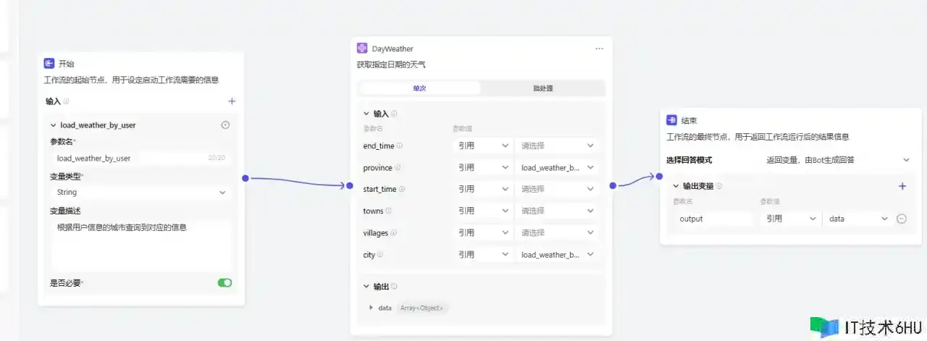Screen dimensions: 927x341
Task: Open the variable type String dropdown
Action: tap(141, 193)
